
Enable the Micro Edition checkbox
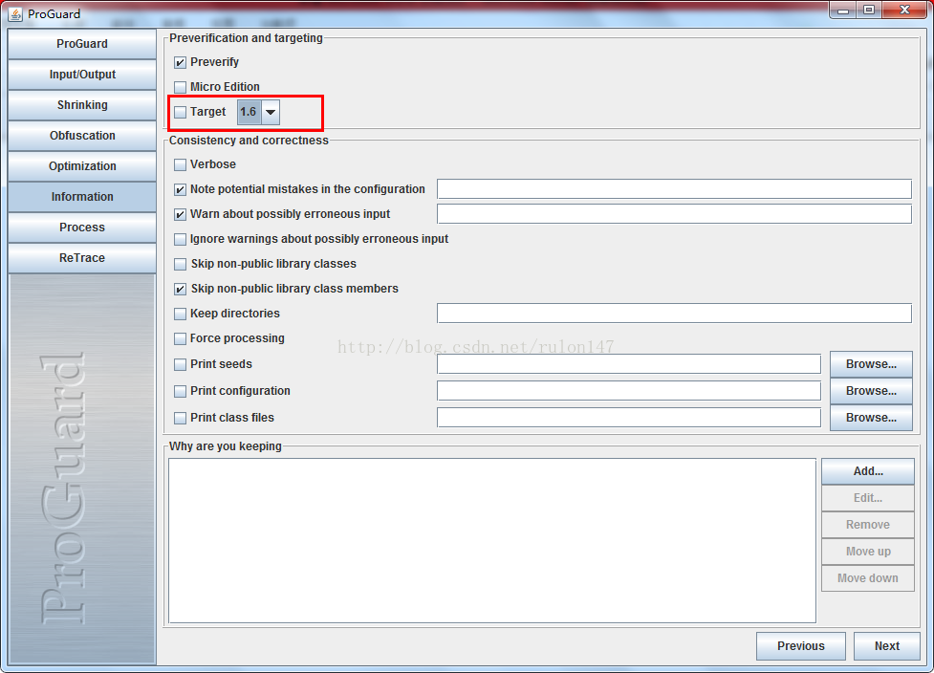180,87
